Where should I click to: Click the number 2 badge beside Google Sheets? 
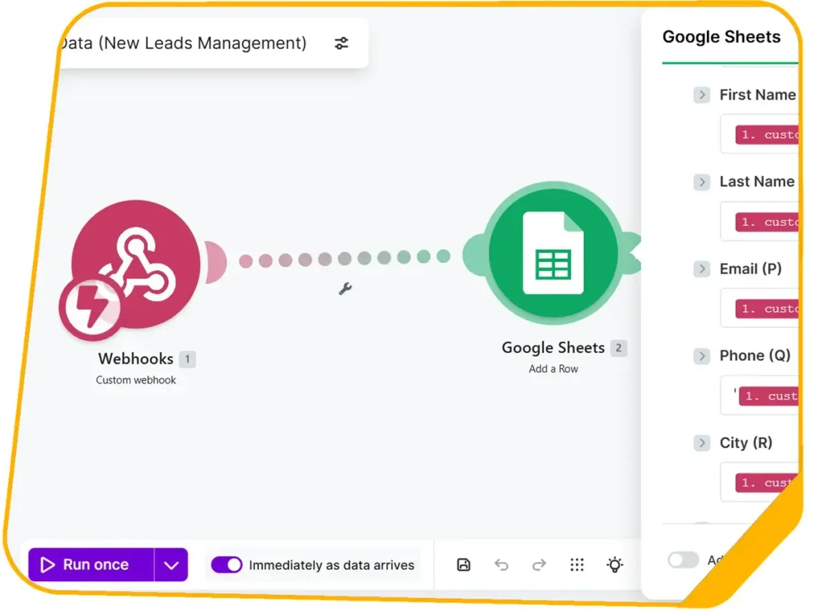(619, 348)
